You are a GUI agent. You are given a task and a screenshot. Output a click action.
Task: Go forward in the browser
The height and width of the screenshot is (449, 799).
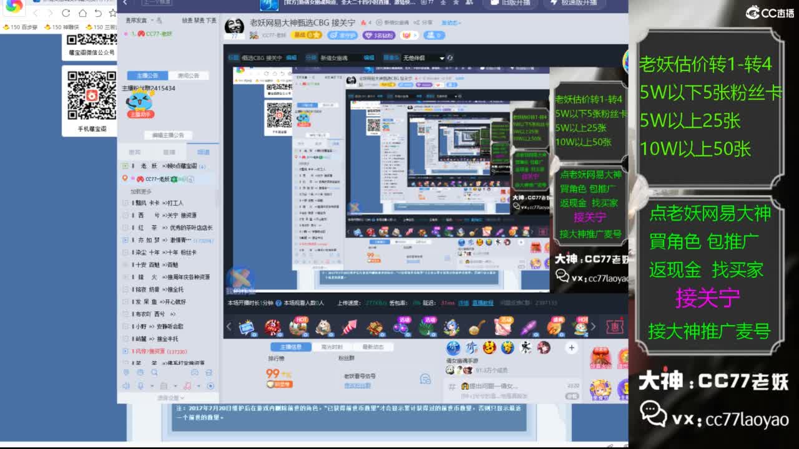tap(51, 13)
